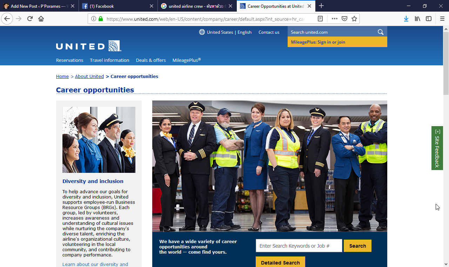Show site information icon in address bar

[x=93, y=19]
